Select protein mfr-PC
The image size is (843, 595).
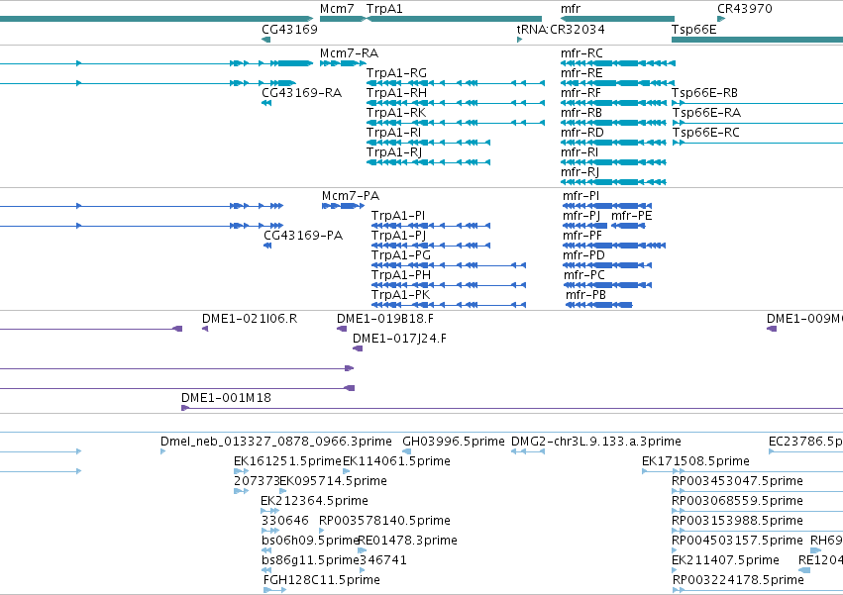pyautogui.click(x=607, y=285)
